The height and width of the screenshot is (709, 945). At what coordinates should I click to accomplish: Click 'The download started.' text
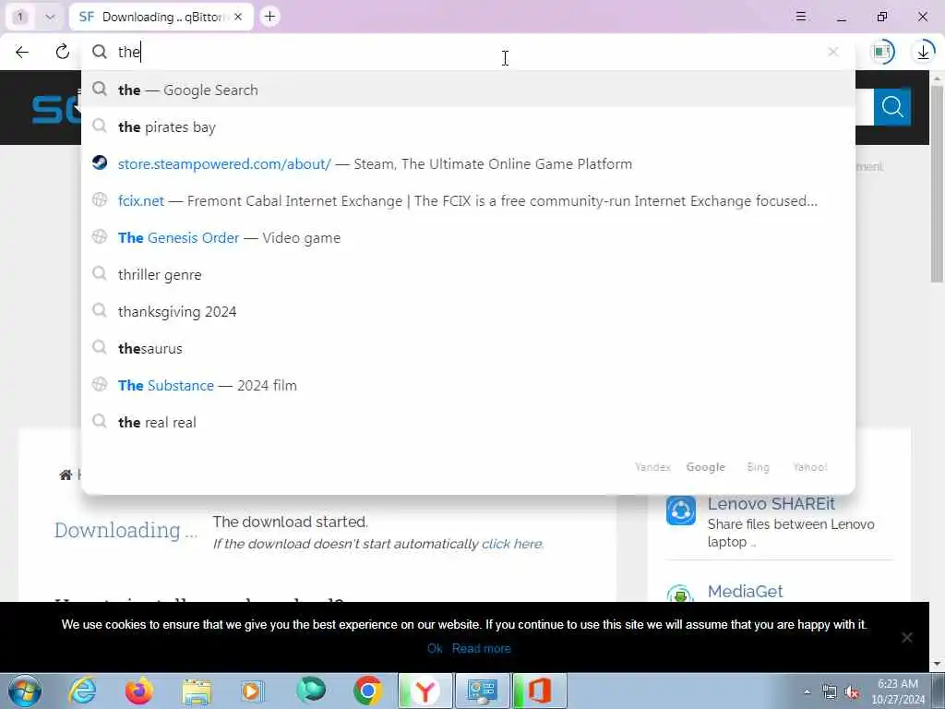click(x=290, y=522)
